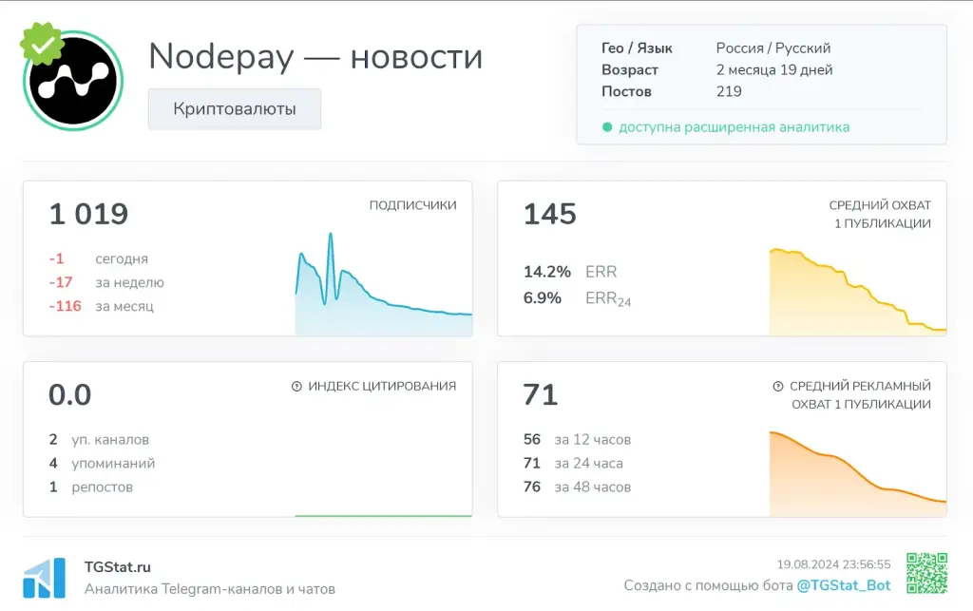Click the ad reach value 71 heading

541,395
